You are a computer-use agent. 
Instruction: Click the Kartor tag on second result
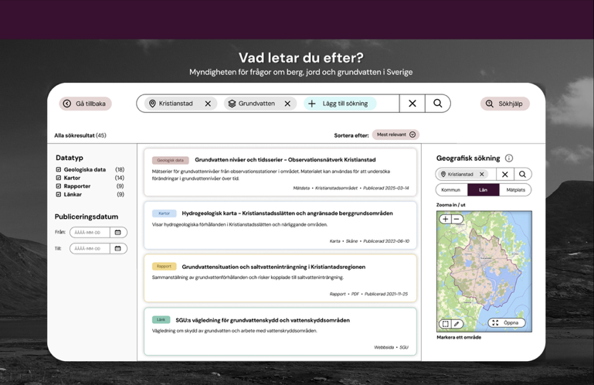(164, 213)
